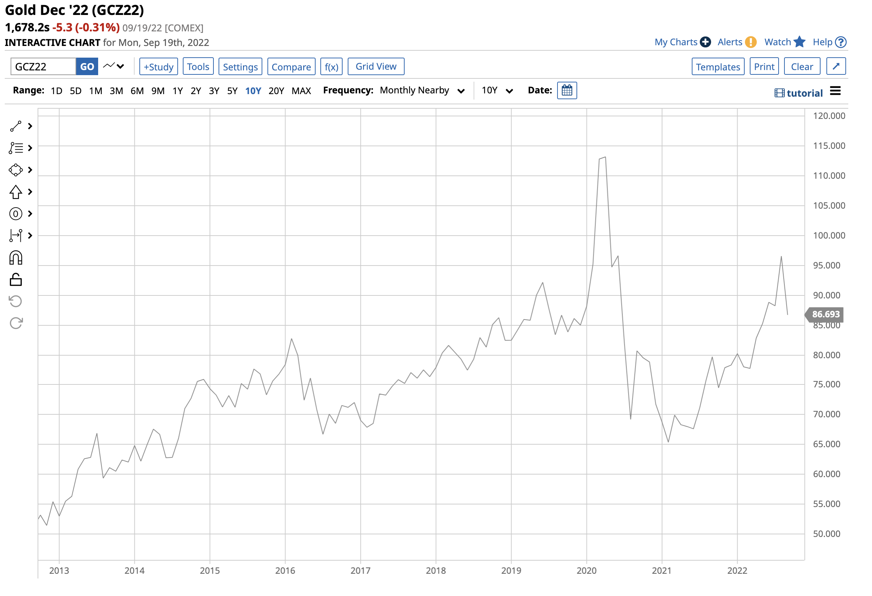Select the up arrow marker tool
This screenshot has height=596, width=872.
16,192
